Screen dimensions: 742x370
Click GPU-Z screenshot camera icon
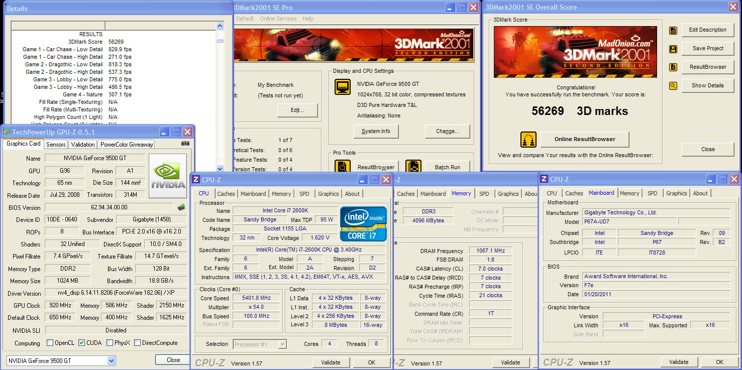[185, 144]
